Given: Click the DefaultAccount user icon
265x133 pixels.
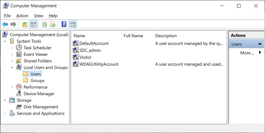Looking at the screenshot, I should [x=76, y=43].
